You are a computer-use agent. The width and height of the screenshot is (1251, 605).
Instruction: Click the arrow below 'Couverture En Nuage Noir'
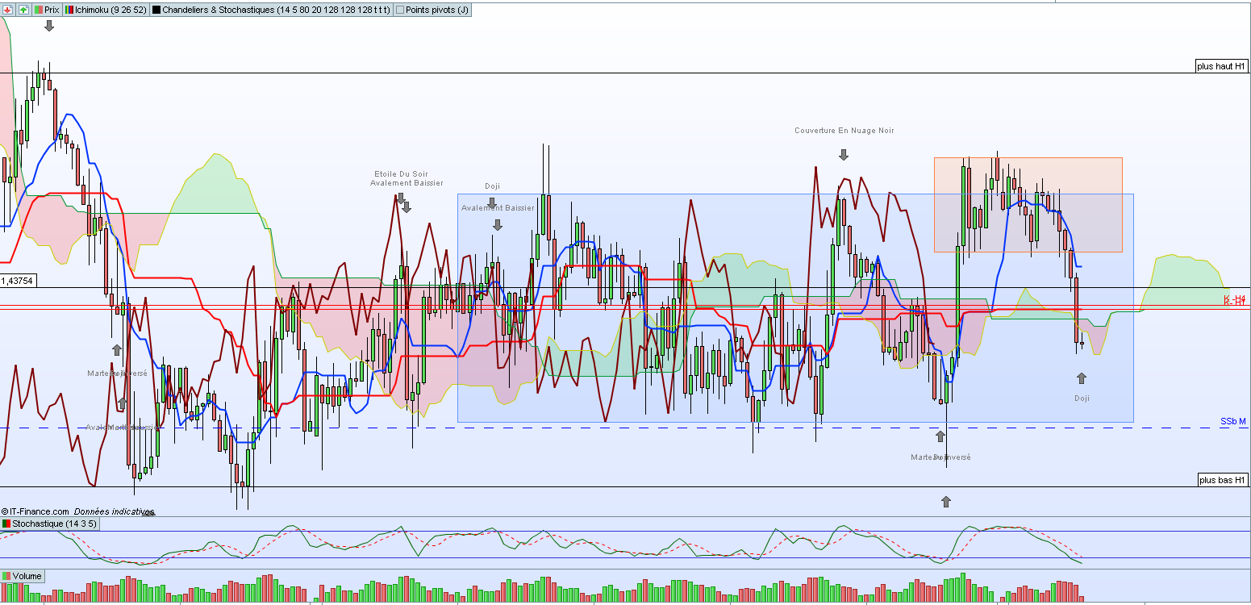pyautogui.click(x=844, y=154)
